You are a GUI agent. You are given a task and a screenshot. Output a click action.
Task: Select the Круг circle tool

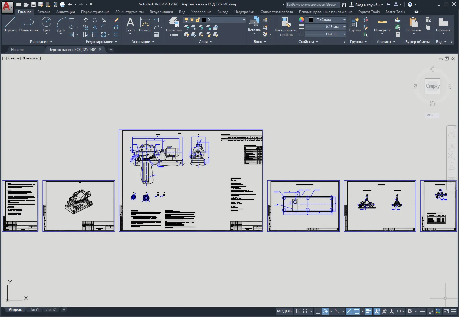pos(46,25)
